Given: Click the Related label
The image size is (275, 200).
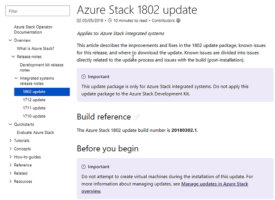Looking at the screenshot, I should point(21,173).
